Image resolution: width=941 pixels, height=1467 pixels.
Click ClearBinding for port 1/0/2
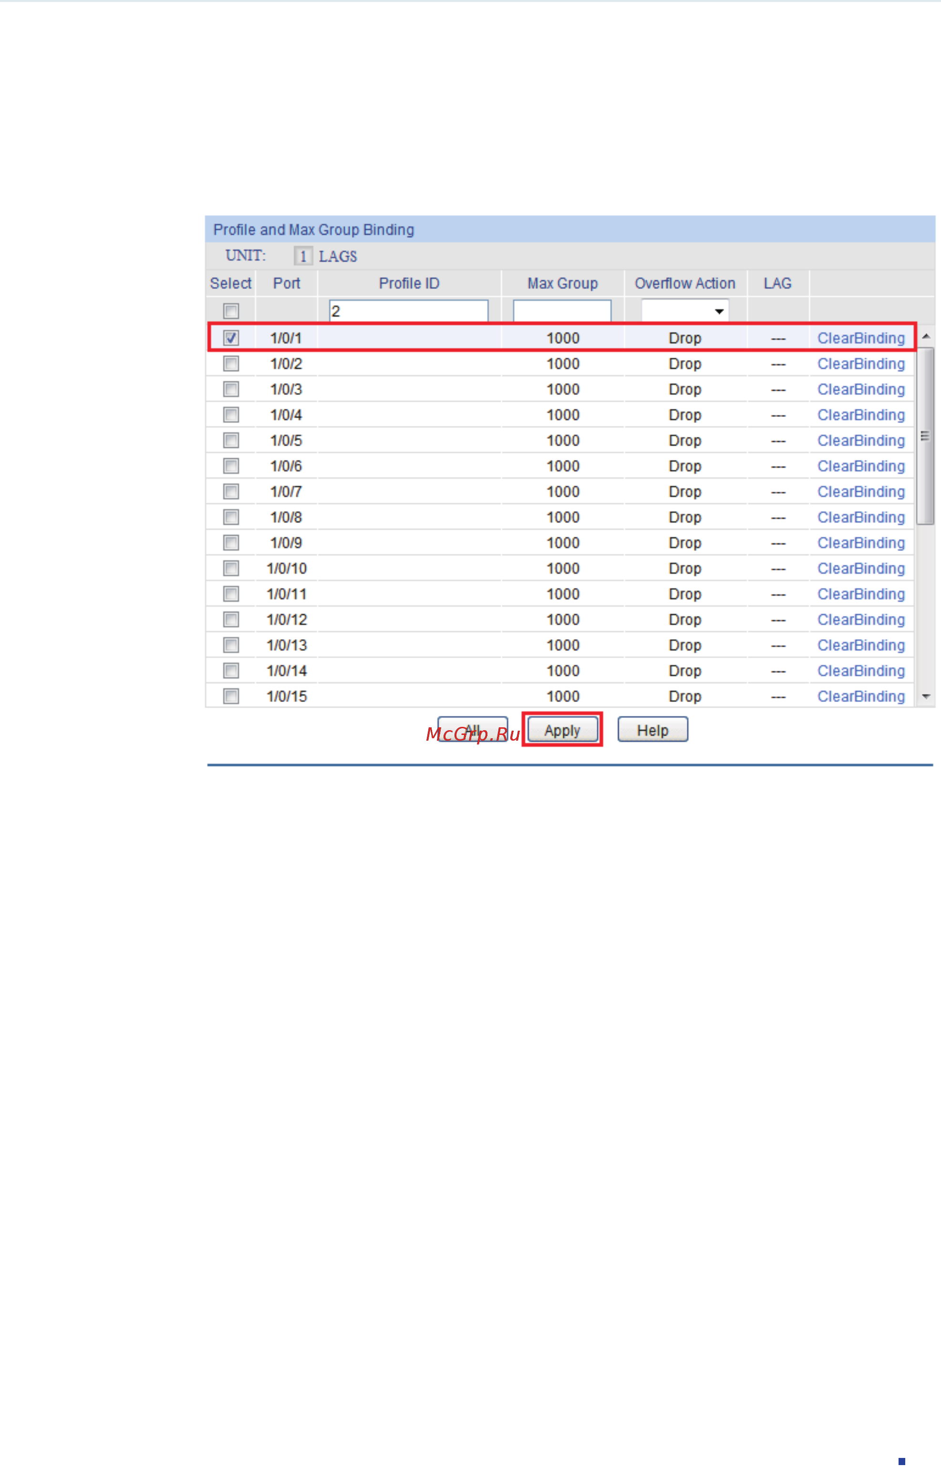[x=861, y=364]
